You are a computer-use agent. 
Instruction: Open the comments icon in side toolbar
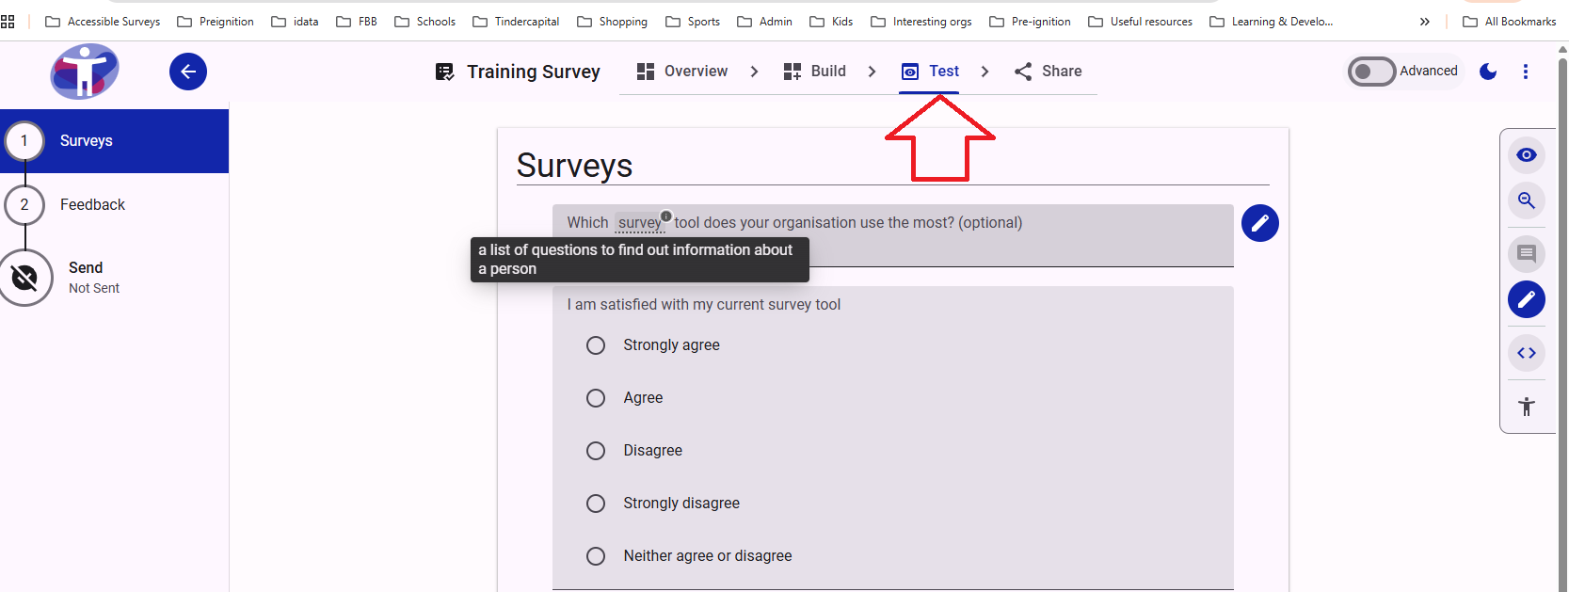[1526, 254]
